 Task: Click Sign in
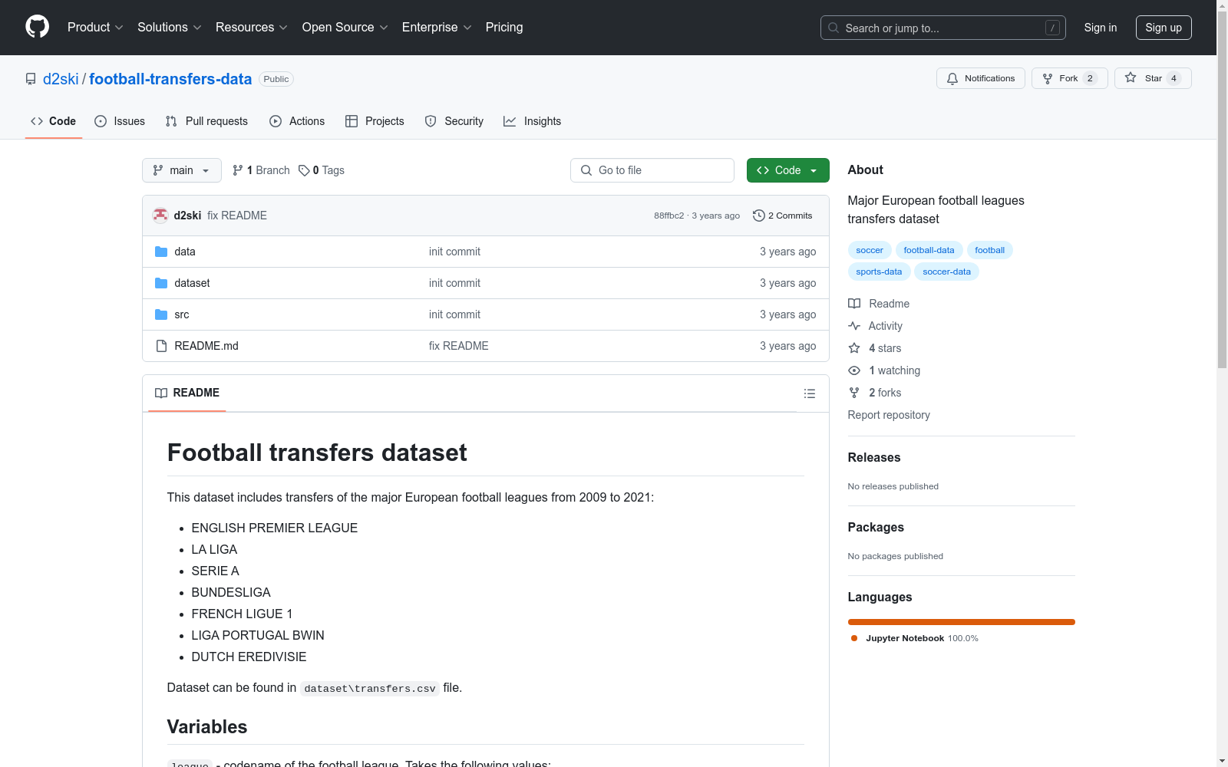click(1101, 28)
